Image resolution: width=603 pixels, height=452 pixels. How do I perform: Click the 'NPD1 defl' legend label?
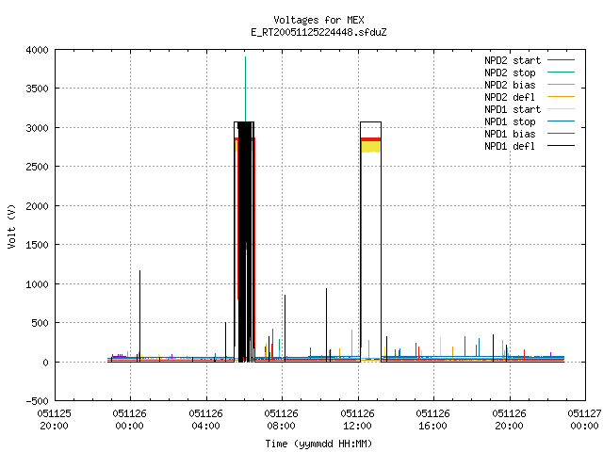[x=510, y=146]
